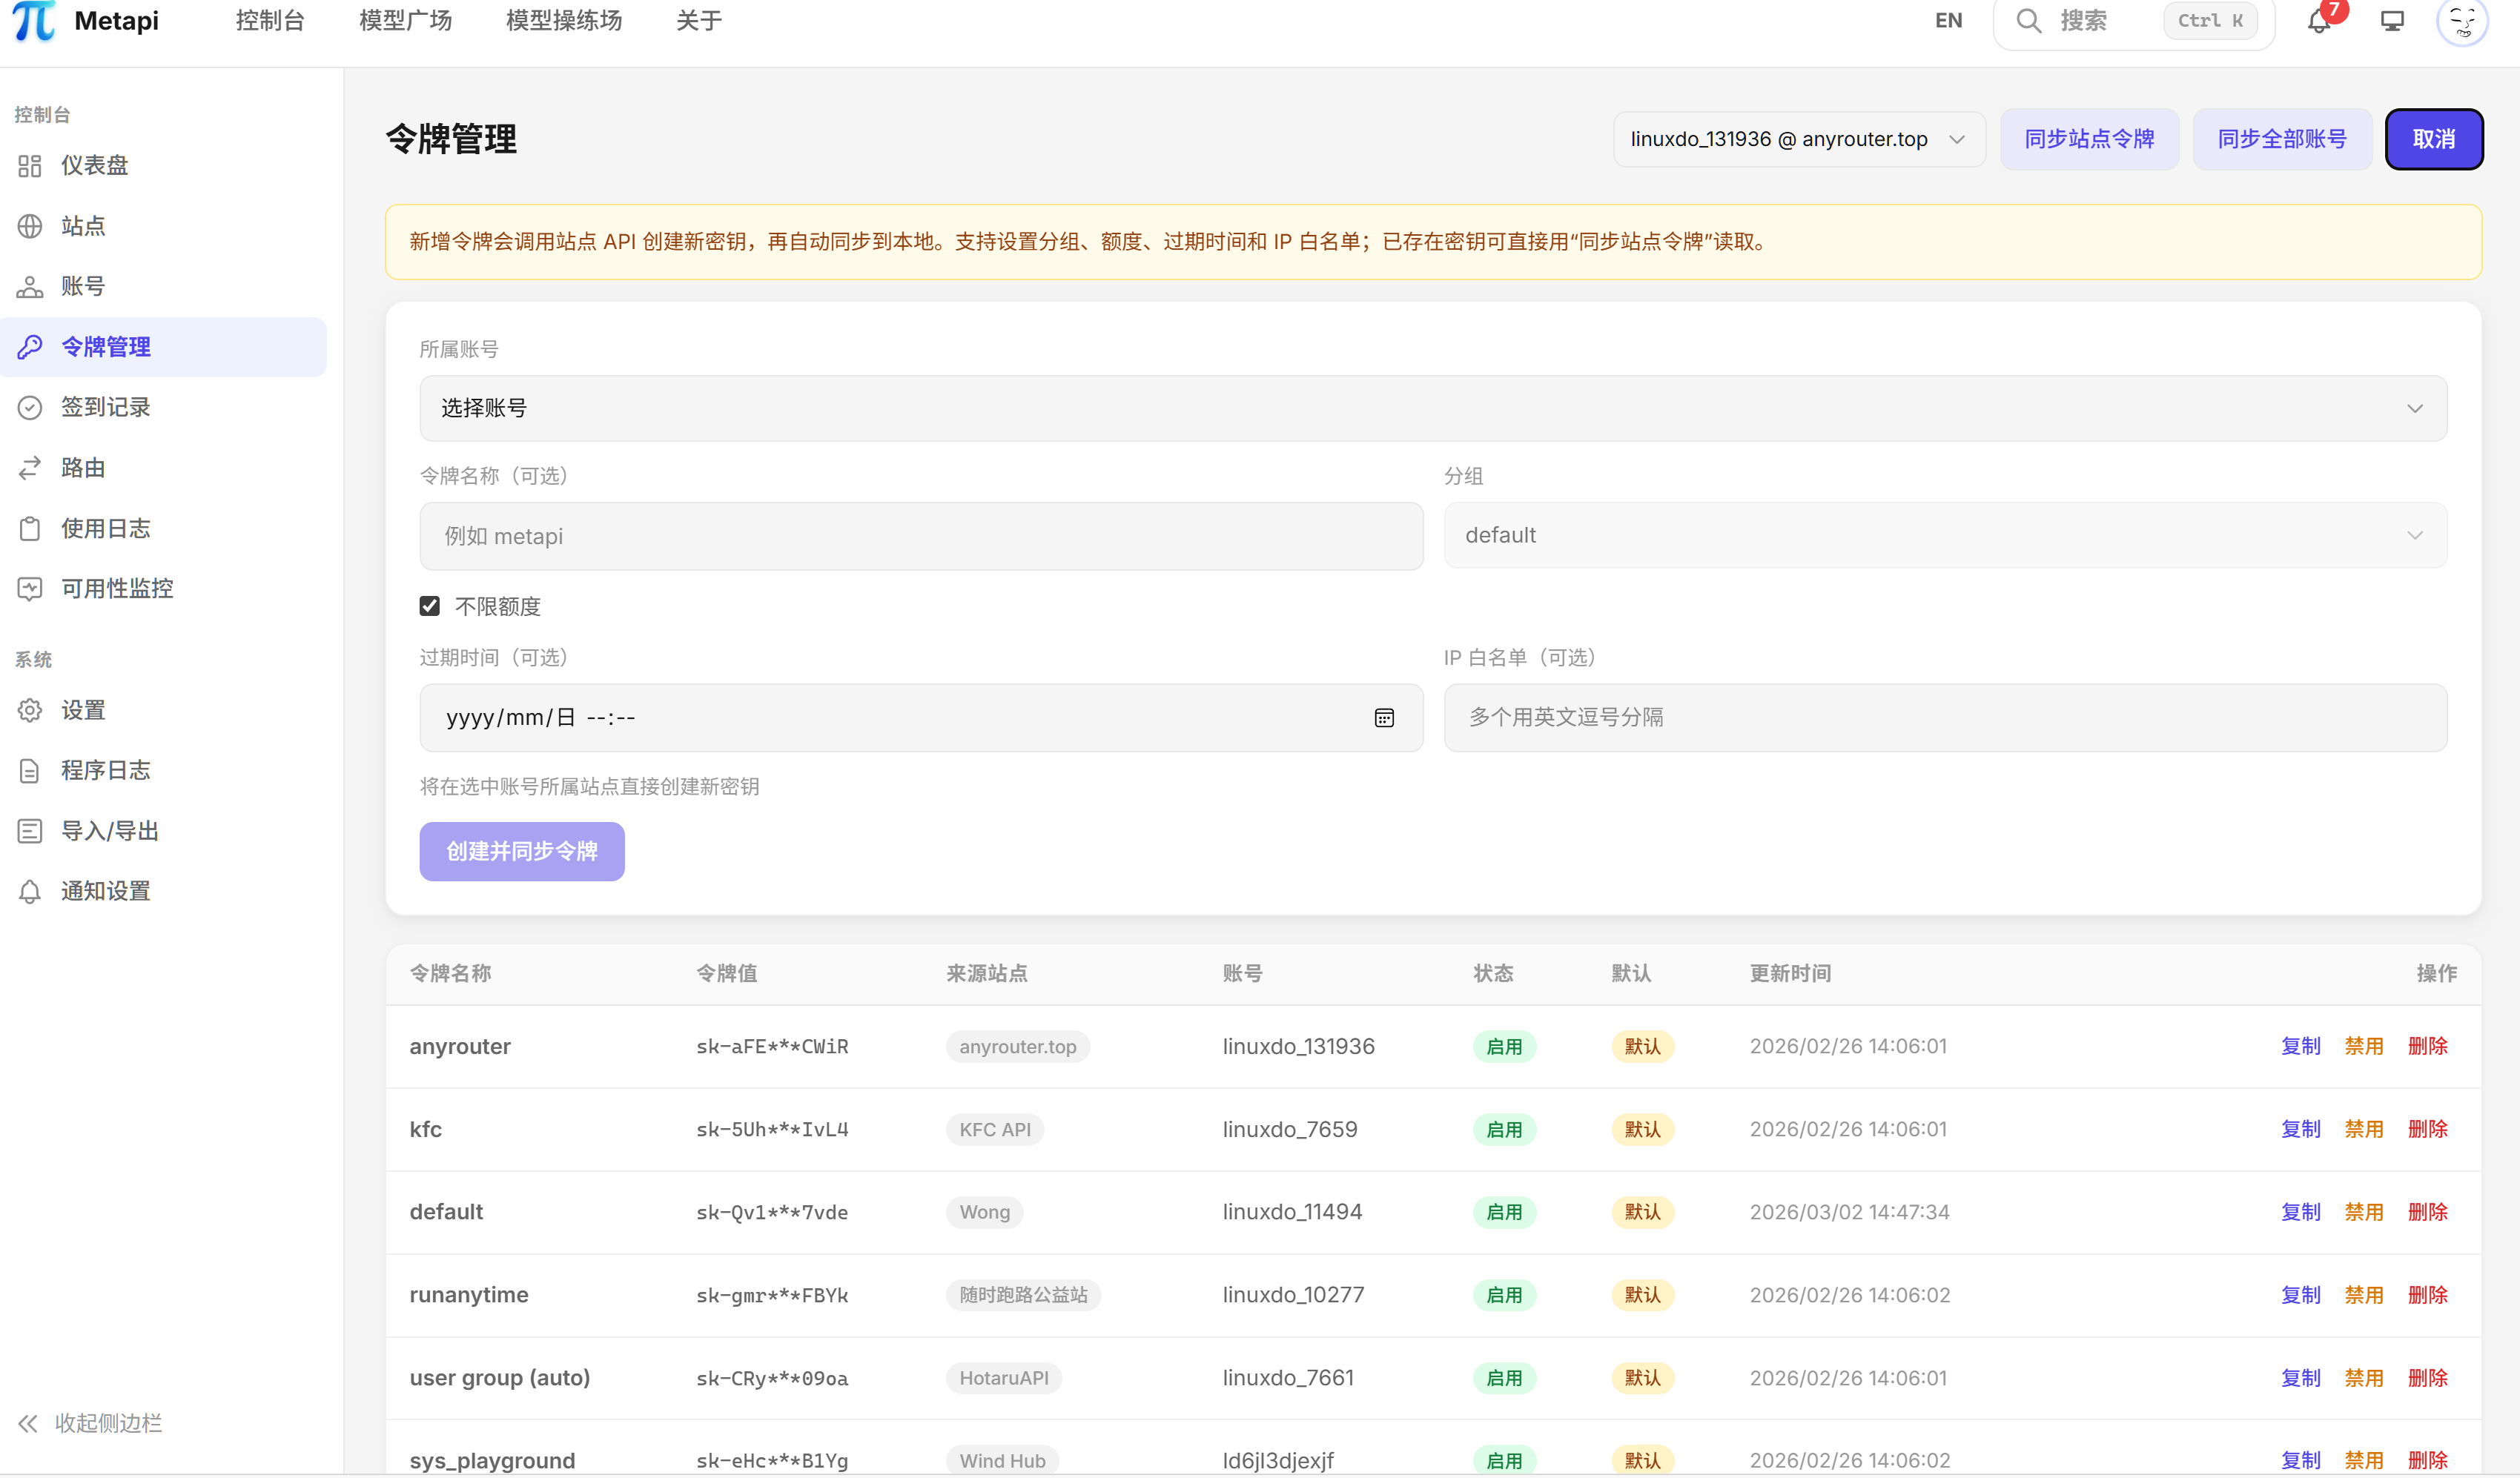Open the 仪表盘 dashboard in sidebar
The width and height of the screenshot is (2520, 1478).
[95, 166]
